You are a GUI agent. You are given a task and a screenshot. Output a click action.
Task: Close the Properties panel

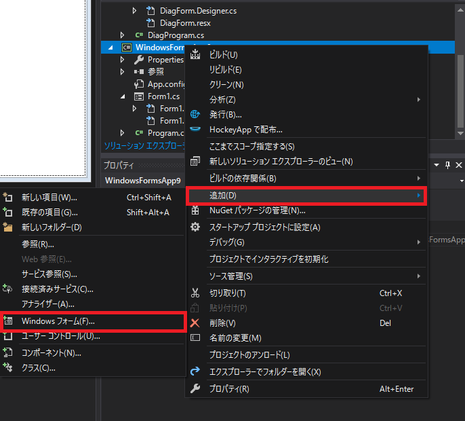(458, 165)
